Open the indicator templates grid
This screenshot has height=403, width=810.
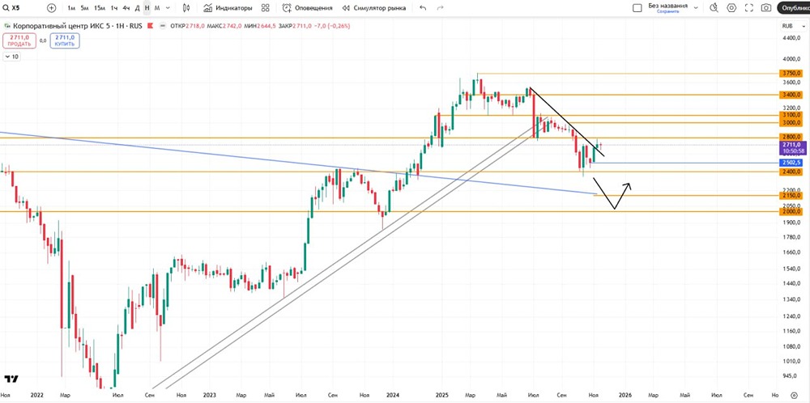(265, 8)
